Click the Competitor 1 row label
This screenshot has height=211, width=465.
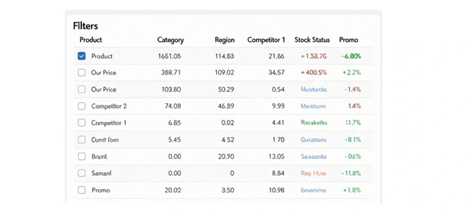click(109, 123)
